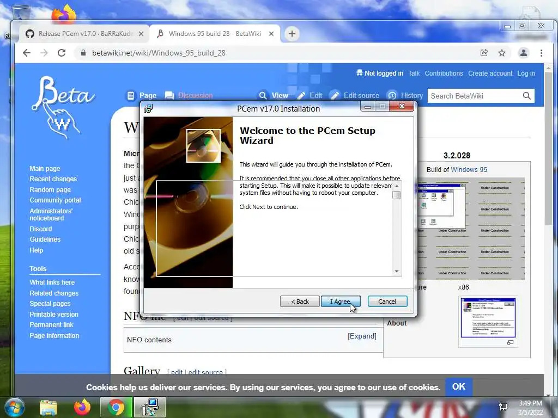558x418 pixels.
Task: Click the share page icon in Chrome
Action: tap(484, 53)
